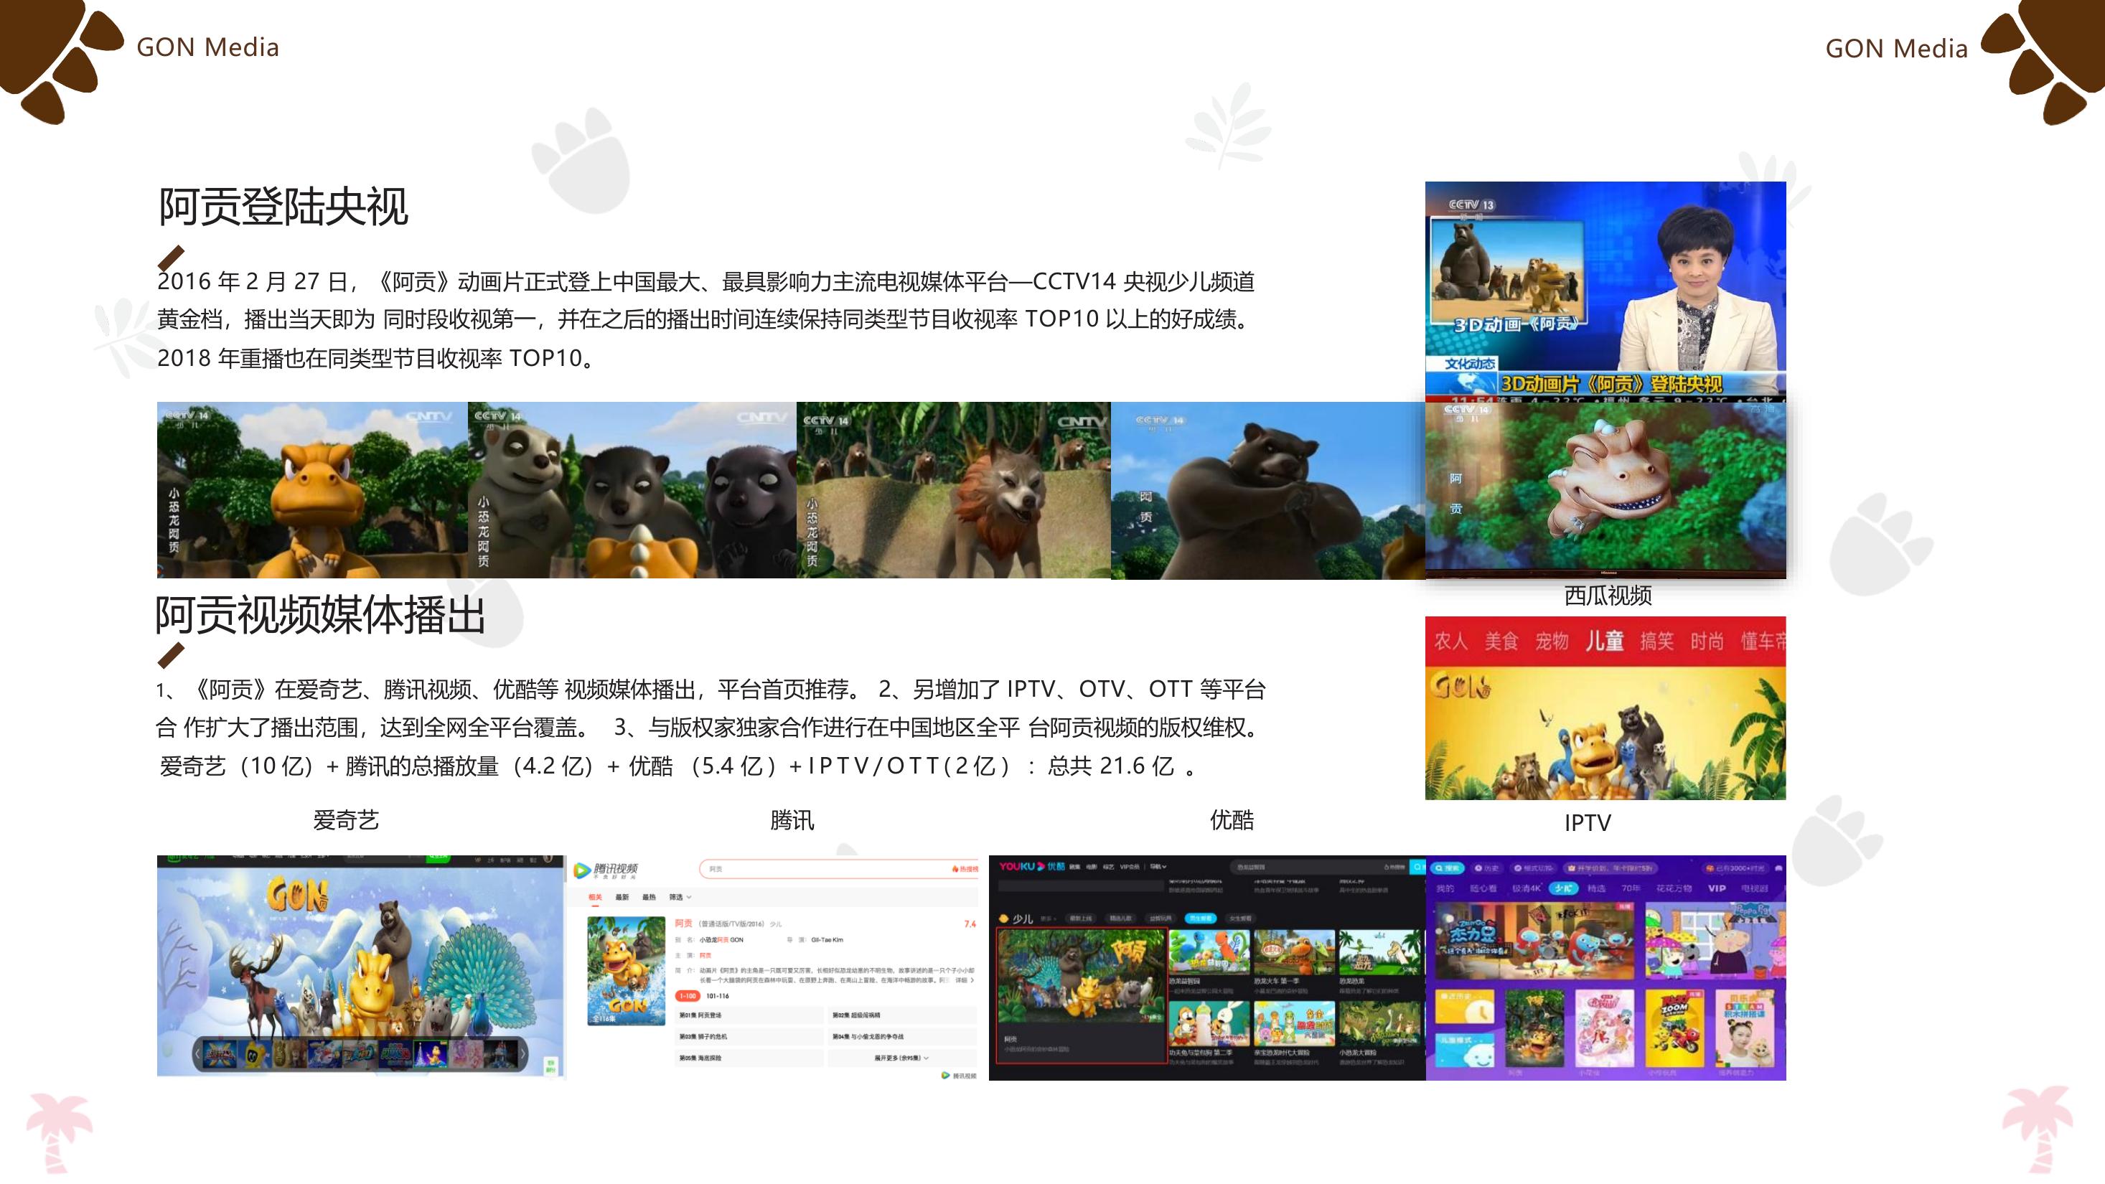
Task: Select the 美食 tab in the Xigua video banner
Action: click(x=1502, y=641)
